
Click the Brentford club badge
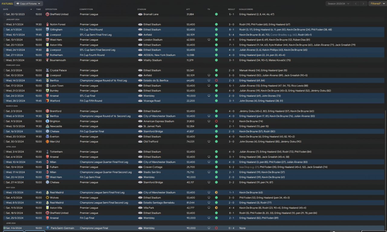click(47, 111)
